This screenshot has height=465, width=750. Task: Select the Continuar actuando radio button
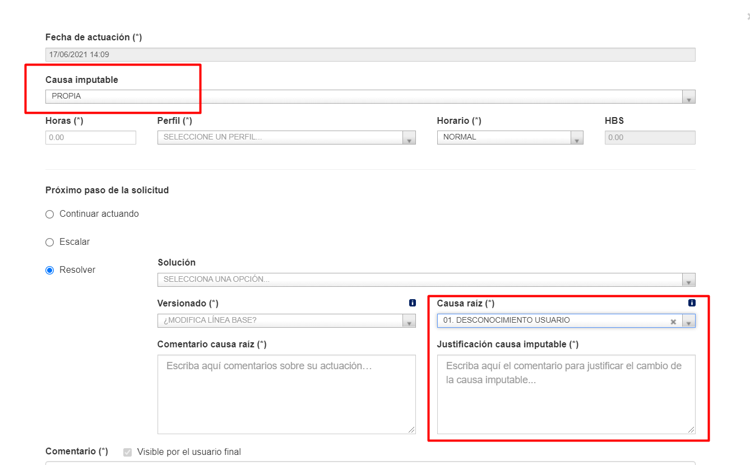click(49, 214)
